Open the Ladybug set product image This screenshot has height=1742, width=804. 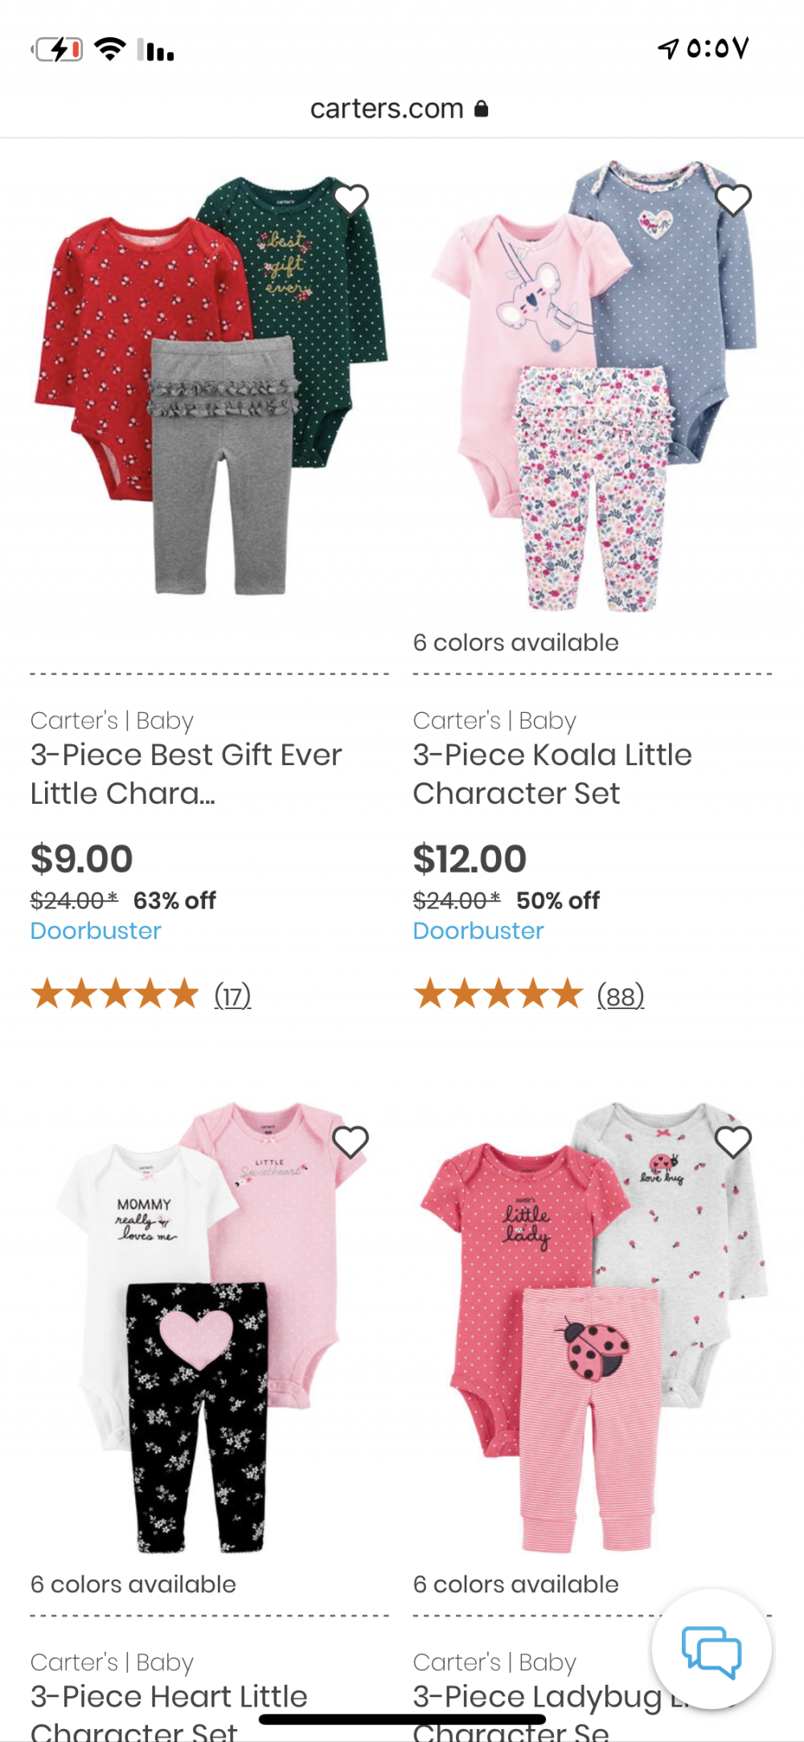point(593,1328)
